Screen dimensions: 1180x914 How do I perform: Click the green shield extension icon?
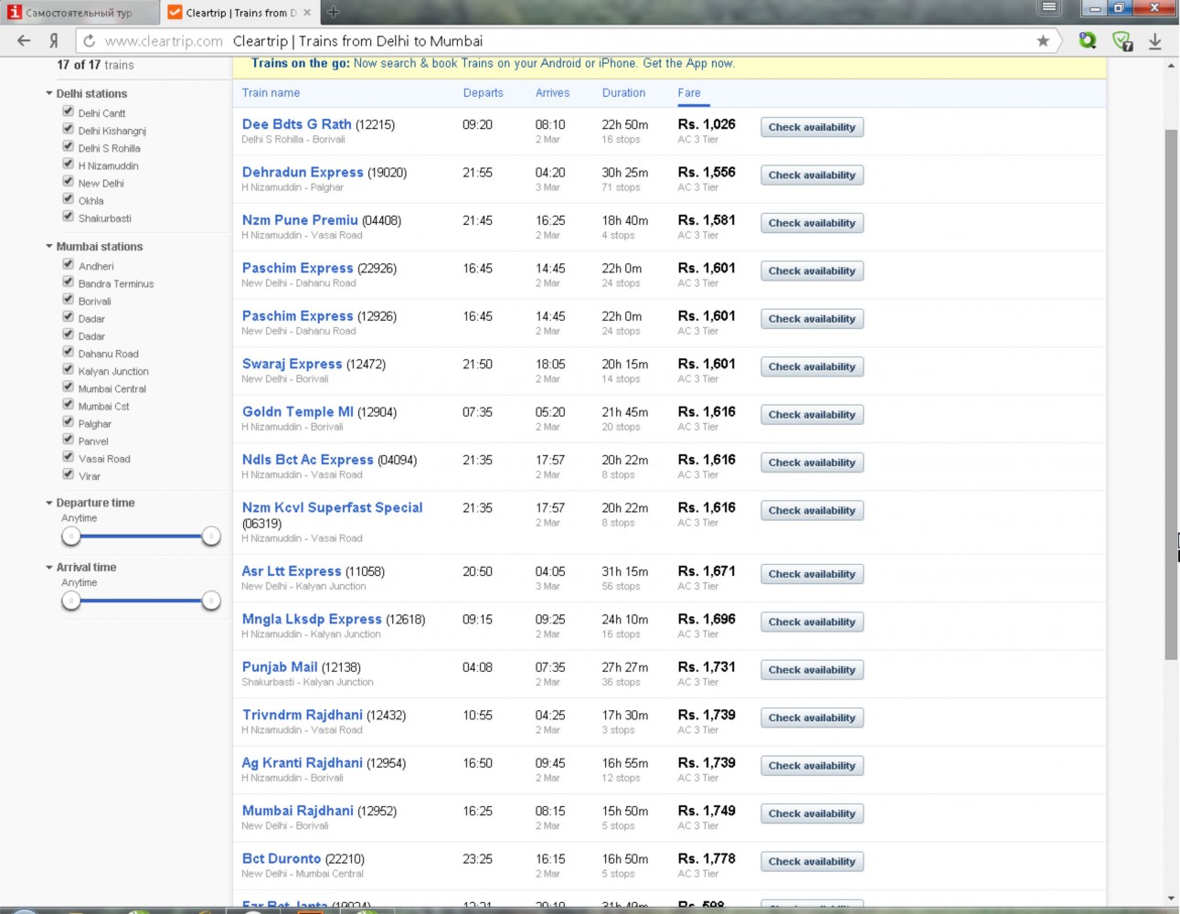click(1122, 40)
